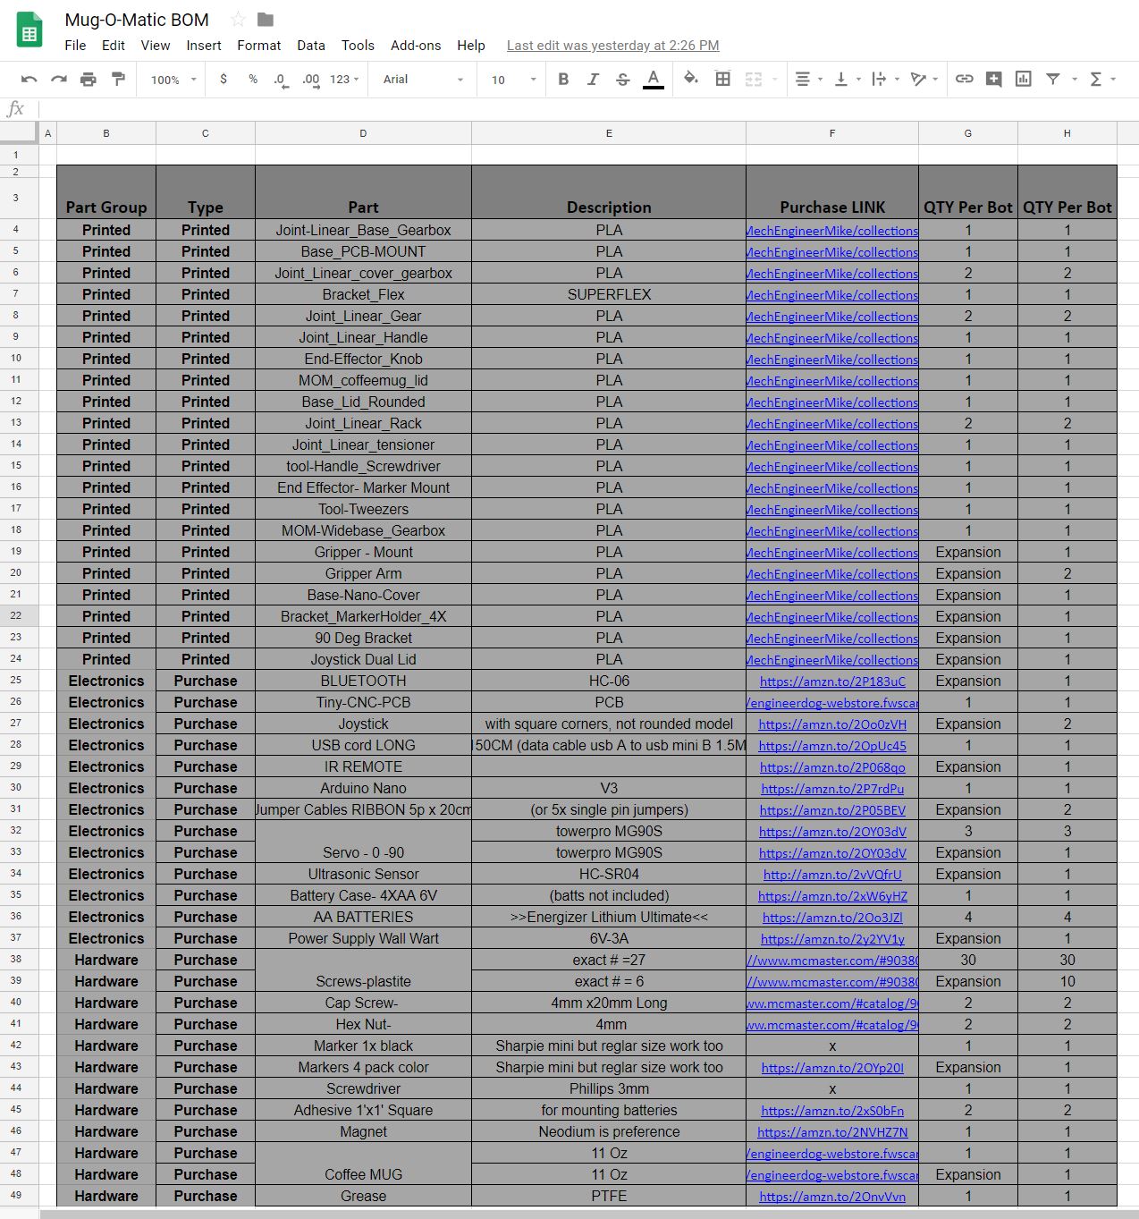Format the cell as percent
This screenshot has width=1139, height=1219.
(253, 80)
